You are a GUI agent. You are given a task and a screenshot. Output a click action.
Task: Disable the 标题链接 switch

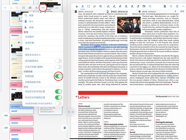pyautogui.click(x=58, y=76)
